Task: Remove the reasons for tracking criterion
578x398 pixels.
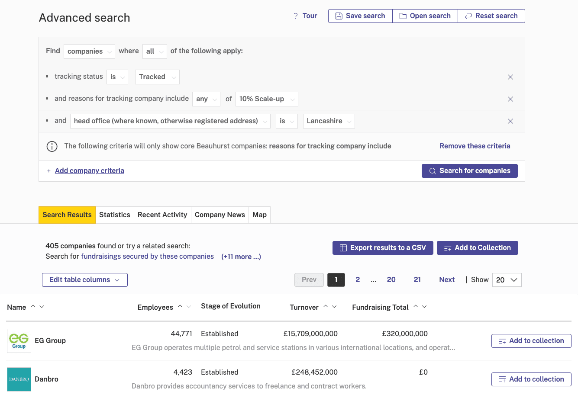Action: [510, 99]
